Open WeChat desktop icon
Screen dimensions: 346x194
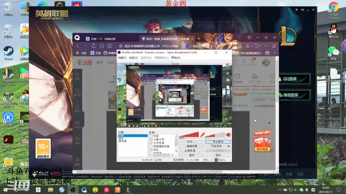click(334, 53)
